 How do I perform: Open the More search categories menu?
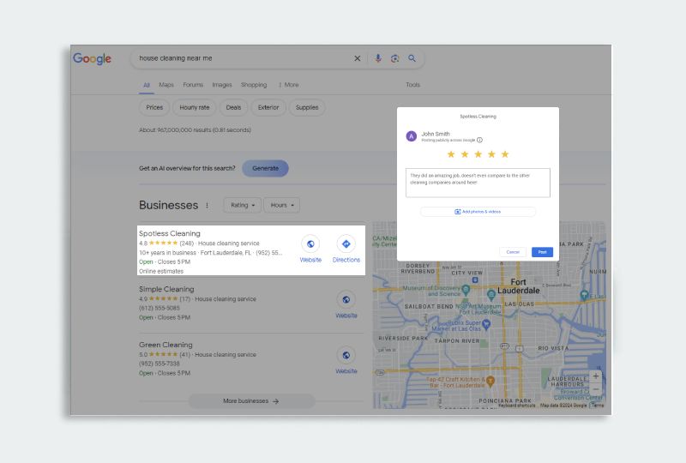289,85
